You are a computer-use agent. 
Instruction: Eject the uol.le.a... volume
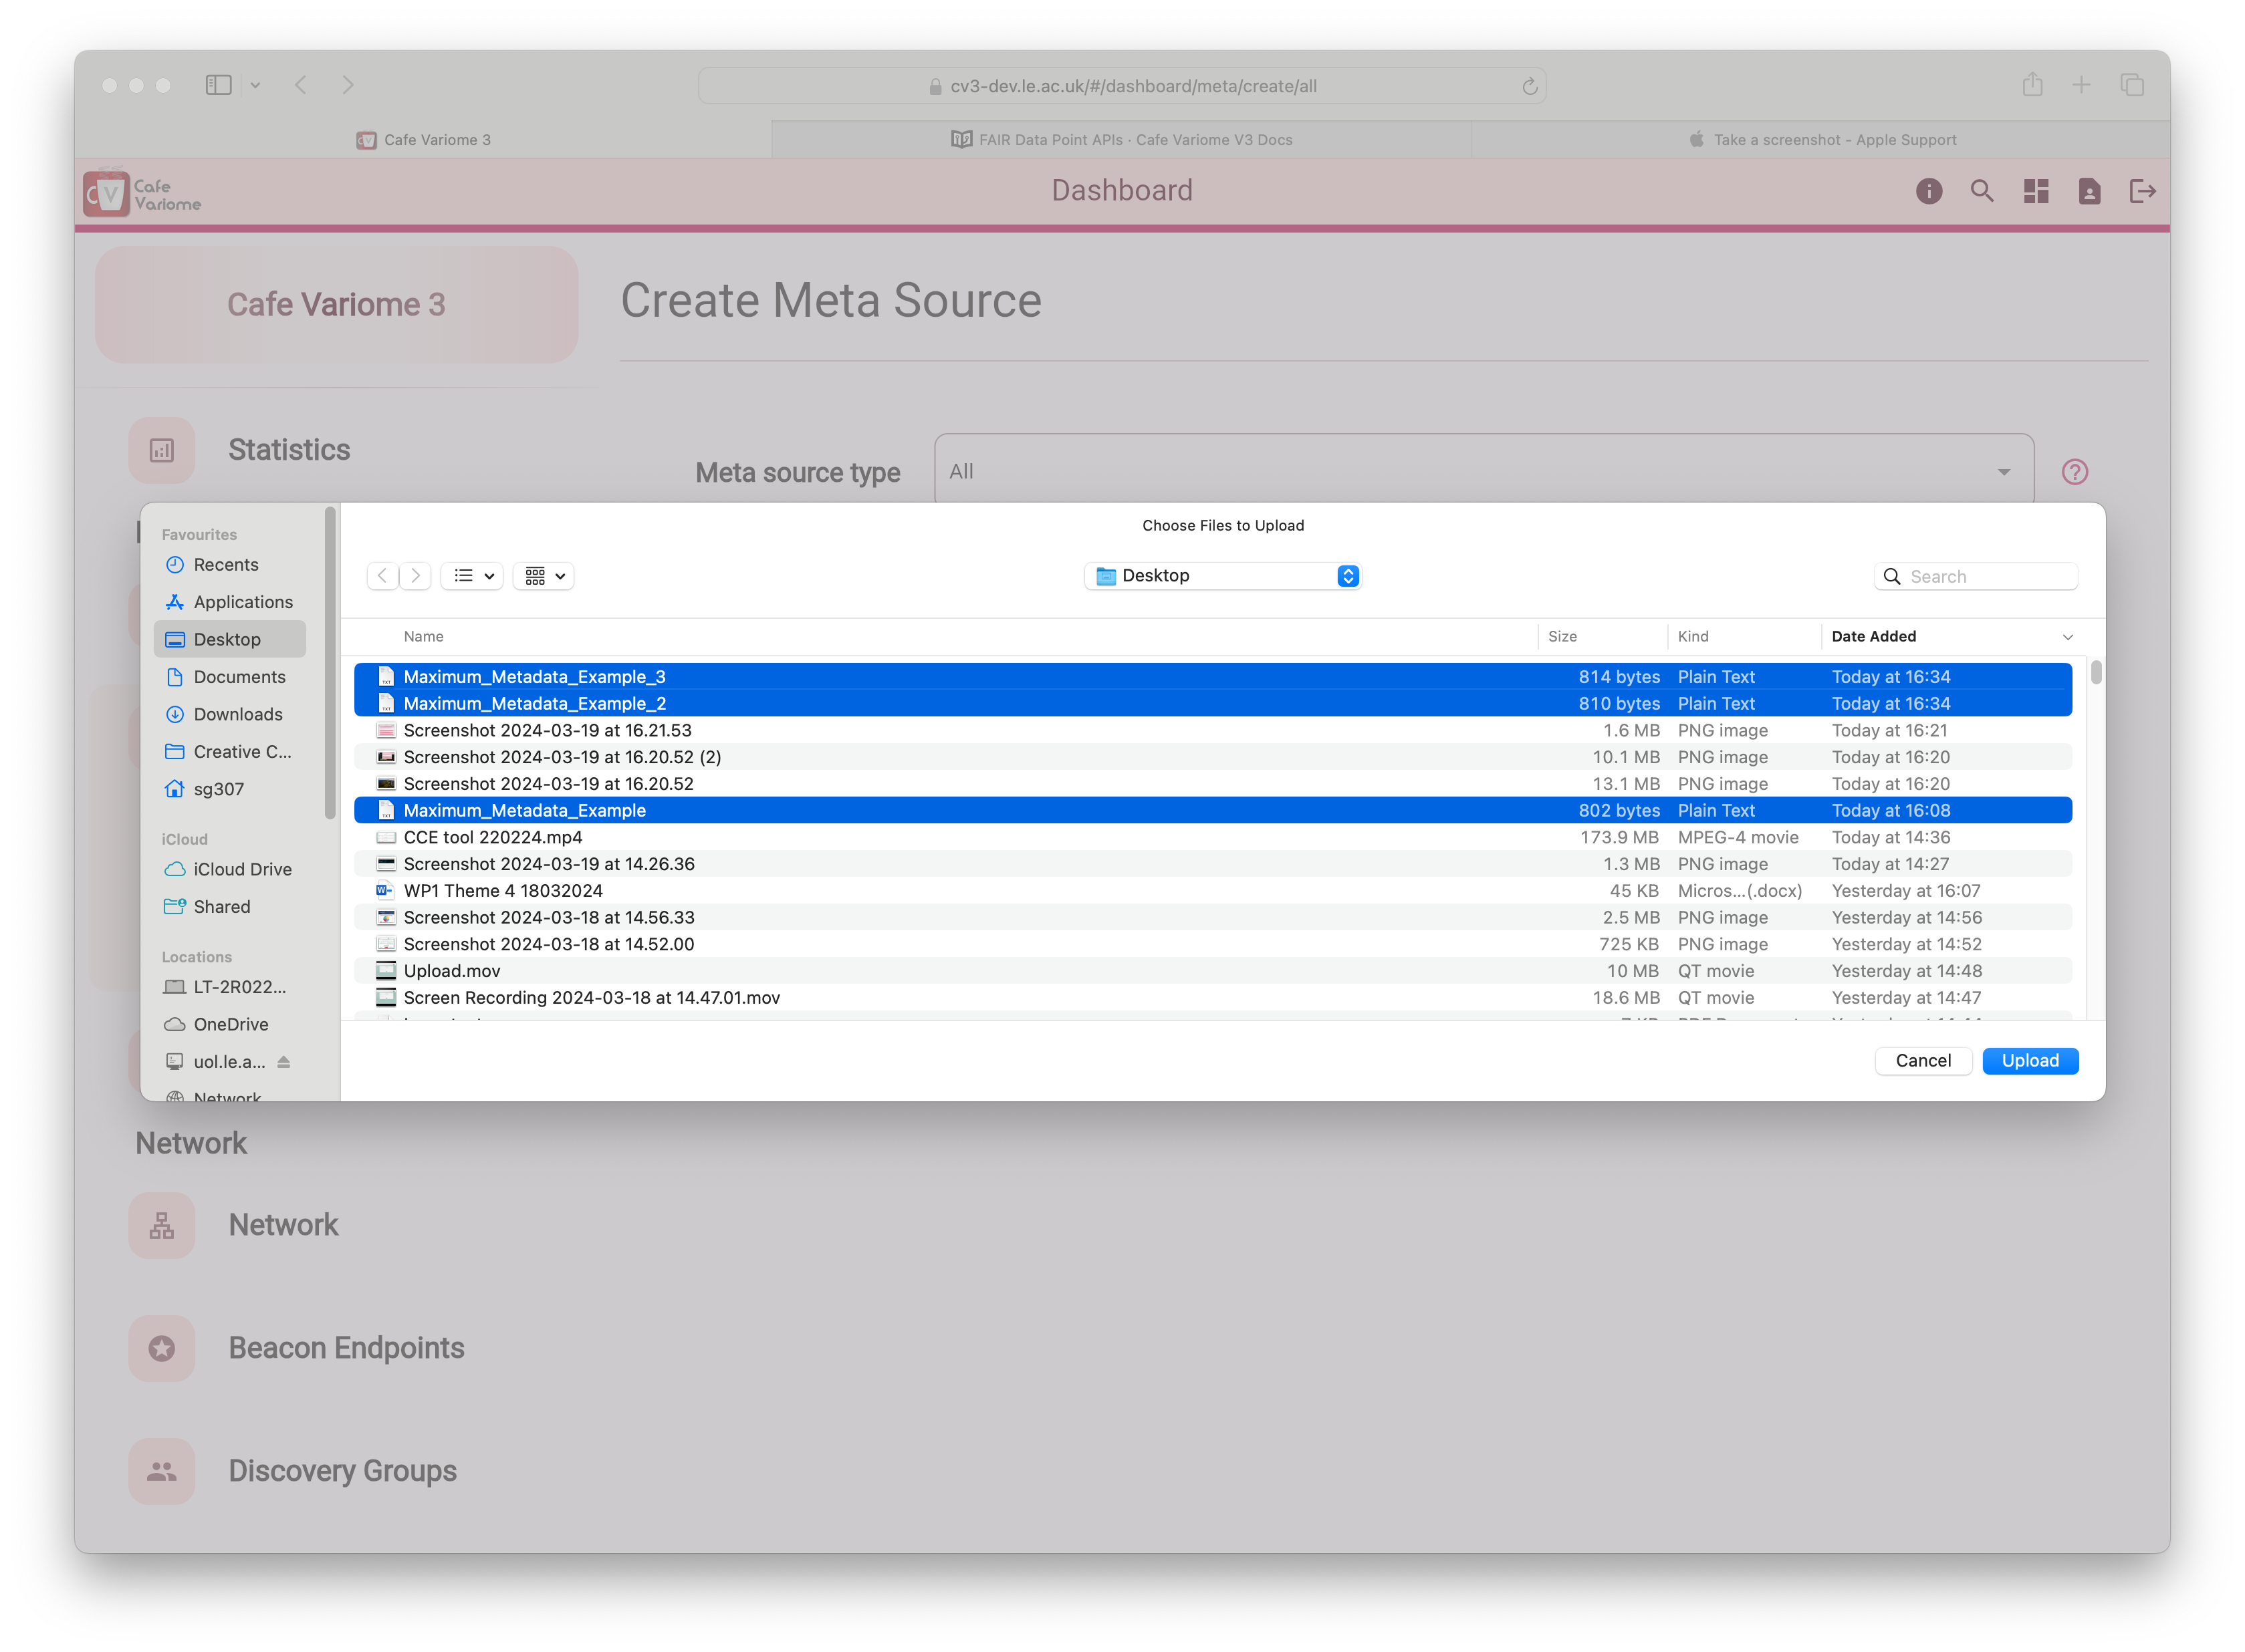284,1062
